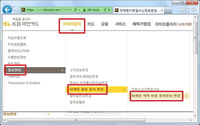The height and width of the screenshot is (125, 200).
Task: Select the 마케팅이메일수신정보변경 tab
Action: click(139, 10)
